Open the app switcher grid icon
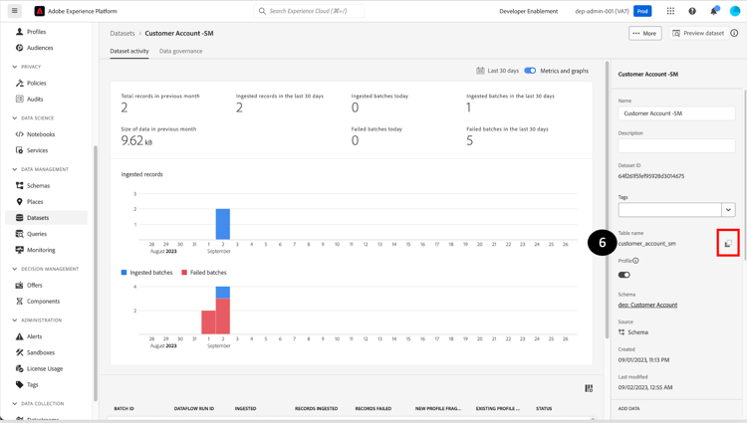The width and height of the screenshot is (747, 423). (x=670, y=11)
